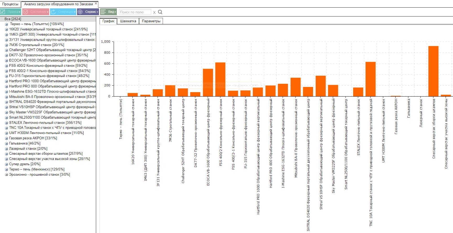Open the Состояние dropdown menu
The width and height of the screenshot is (453, 233).
coord(36,12)
